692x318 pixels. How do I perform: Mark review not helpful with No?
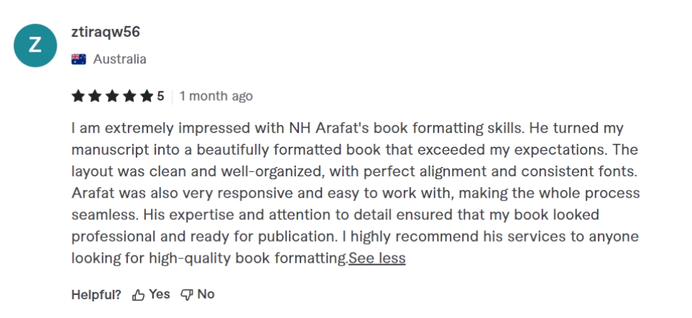(x=206, y=294)
